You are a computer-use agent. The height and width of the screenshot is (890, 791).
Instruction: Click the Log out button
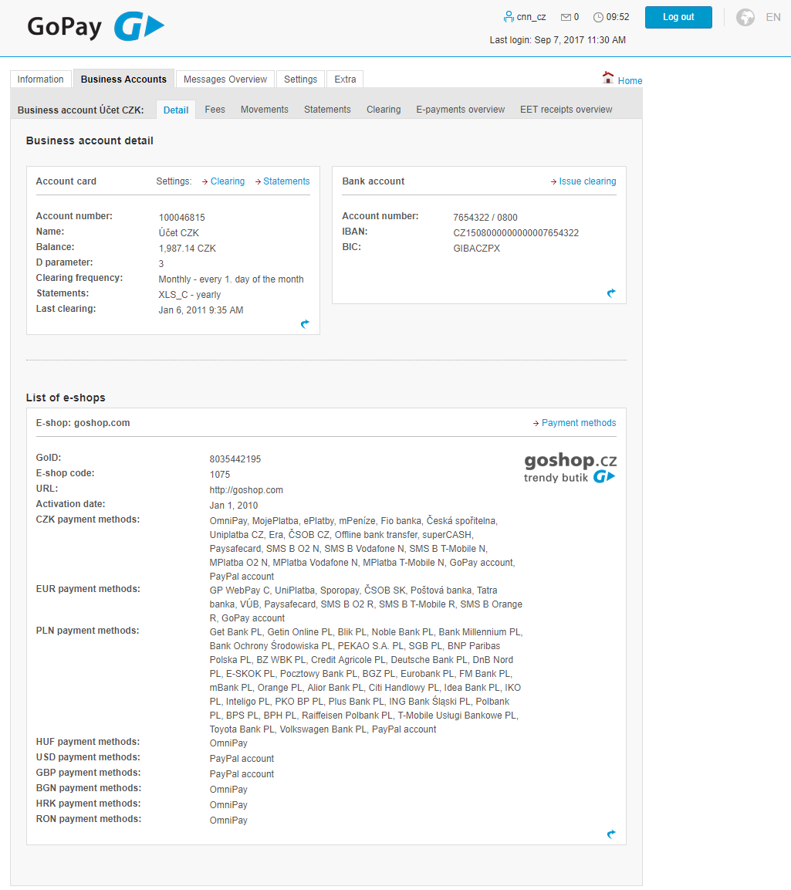[678, 17]
